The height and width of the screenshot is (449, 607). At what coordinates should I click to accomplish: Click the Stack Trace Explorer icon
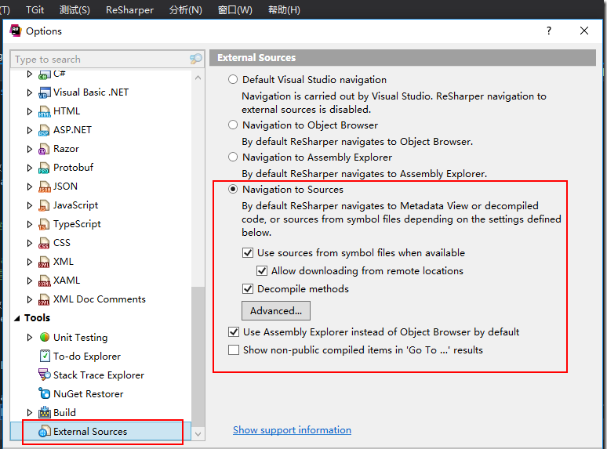click(x=45, y=375)
